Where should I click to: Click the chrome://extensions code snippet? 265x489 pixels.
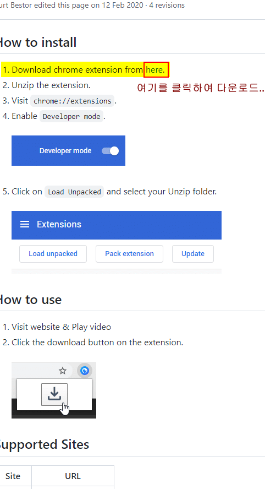(72, 101)
